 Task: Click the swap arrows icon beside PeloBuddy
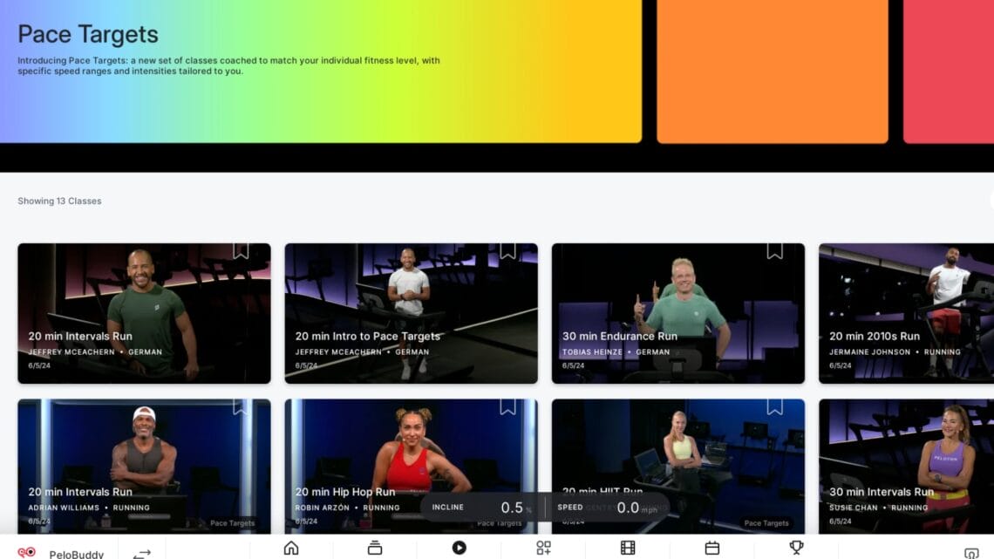click(141, 554)
